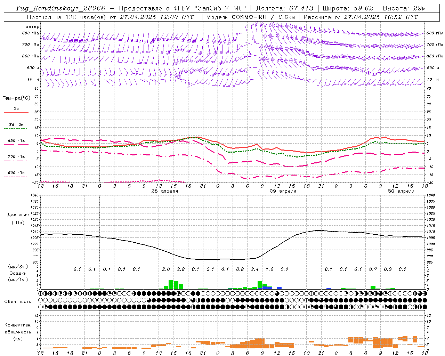Click the Широта: 59.62 header field

[x=348, y=8]
